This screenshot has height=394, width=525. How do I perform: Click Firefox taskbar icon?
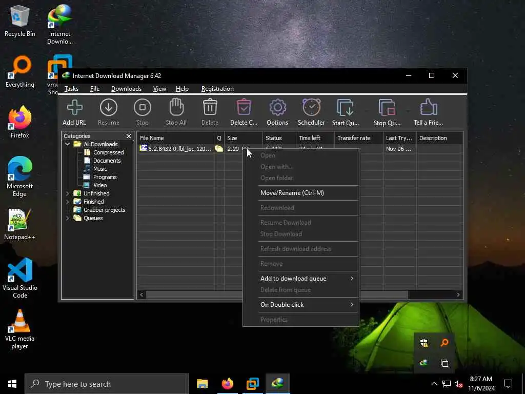click(227, 384)
